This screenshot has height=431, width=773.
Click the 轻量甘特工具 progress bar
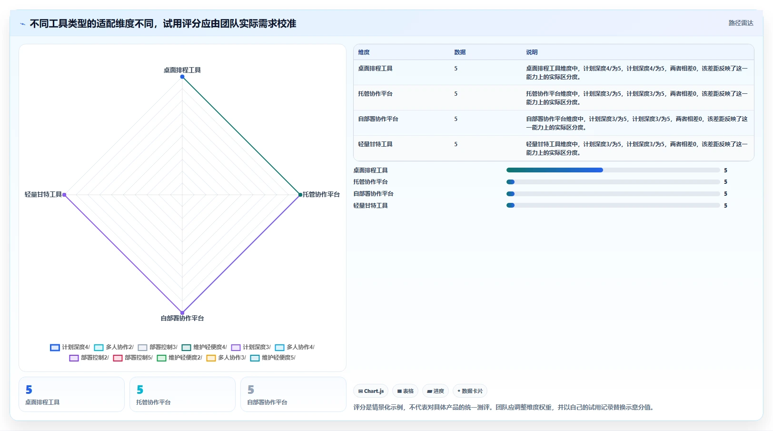pyautogui.click(x=613, y=205)
